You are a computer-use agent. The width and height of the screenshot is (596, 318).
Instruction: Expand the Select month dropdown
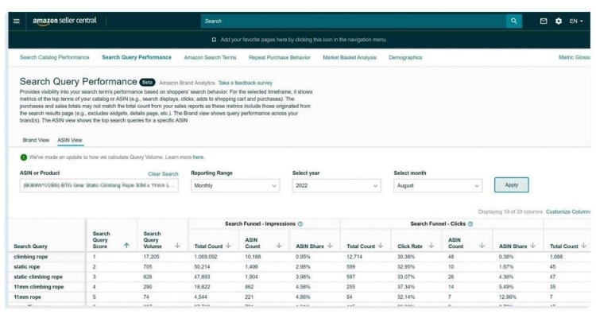point(439,185)
